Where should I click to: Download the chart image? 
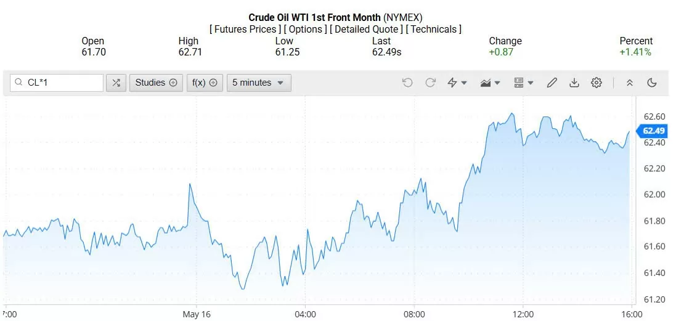tap(574, 83)
